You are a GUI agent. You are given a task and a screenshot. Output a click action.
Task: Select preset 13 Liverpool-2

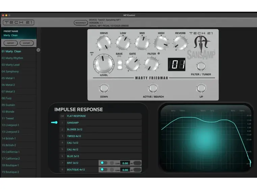19,132
